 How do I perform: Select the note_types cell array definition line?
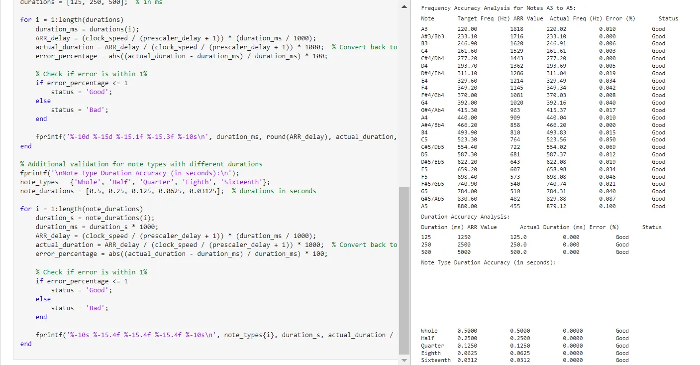pyautogui.click(x=145, y=182)
